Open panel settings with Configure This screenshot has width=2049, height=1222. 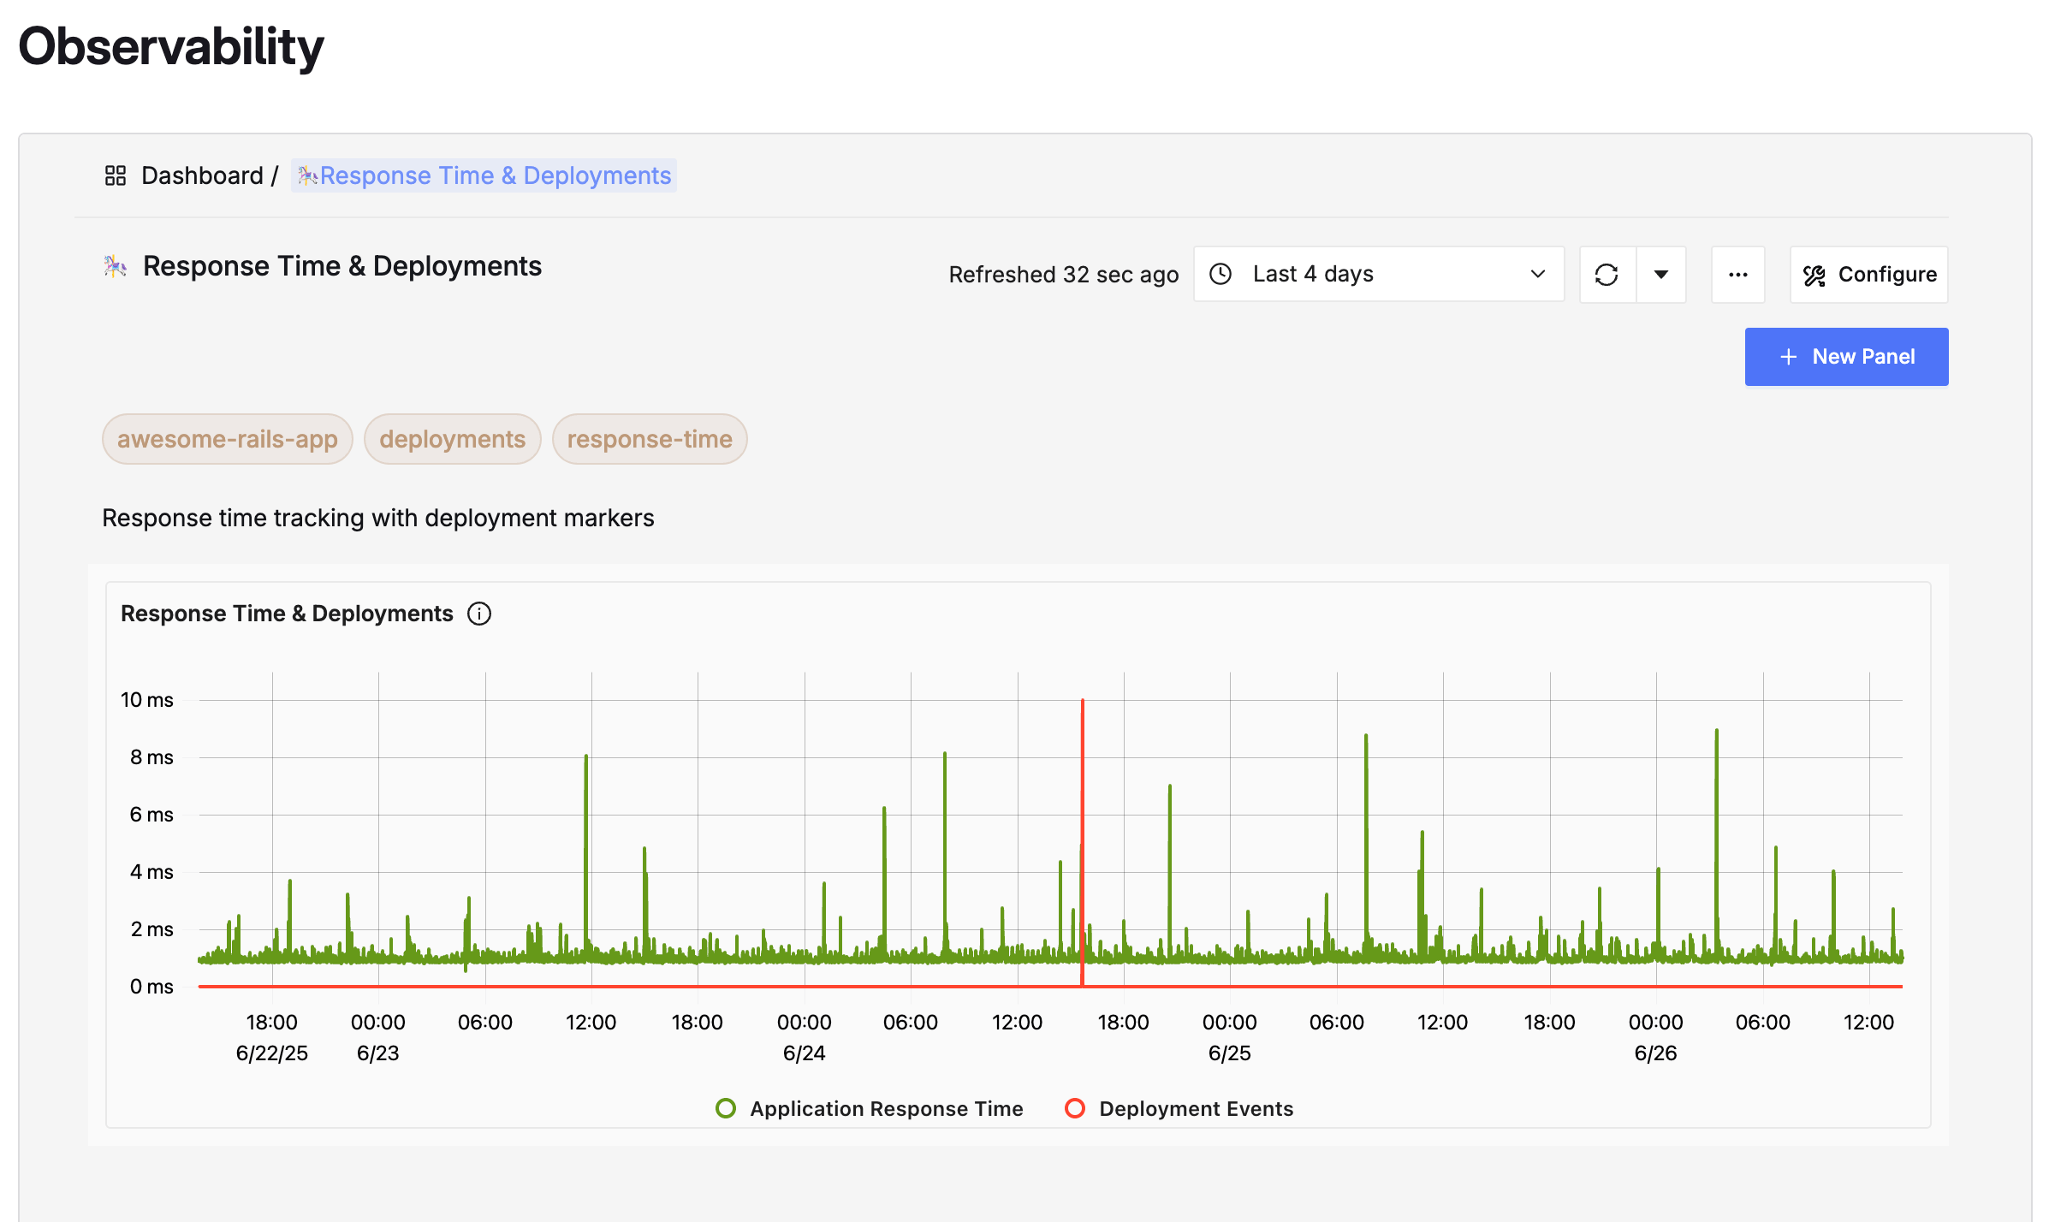1868,274
